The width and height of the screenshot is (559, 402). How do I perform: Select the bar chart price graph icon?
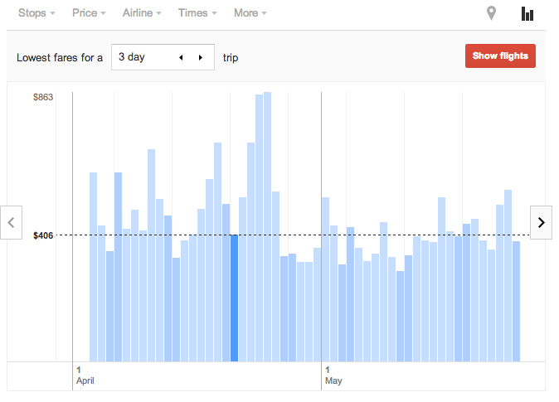click(527, 13)
